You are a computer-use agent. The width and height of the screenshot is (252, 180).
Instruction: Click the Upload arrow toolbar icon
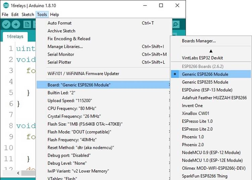click(x=16, y=25)
